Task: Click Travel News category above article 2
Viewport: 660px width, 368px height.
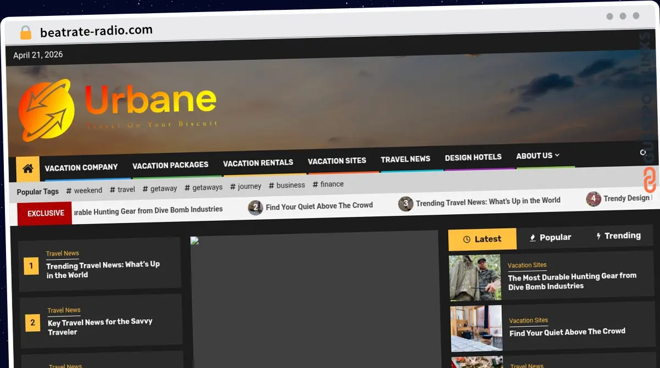Action: (x=64, y=310)
